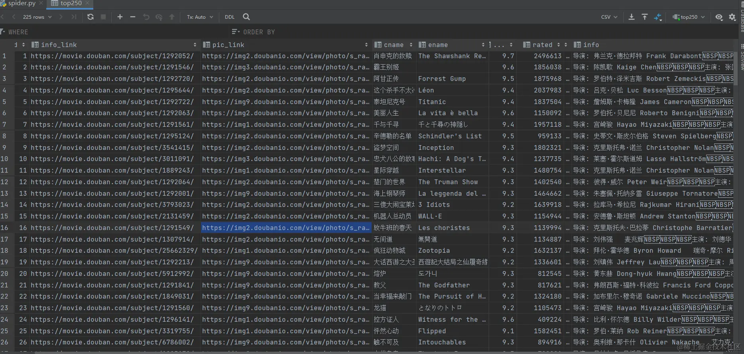
Task: Go to next page arrow
Action: pos(61,17)
